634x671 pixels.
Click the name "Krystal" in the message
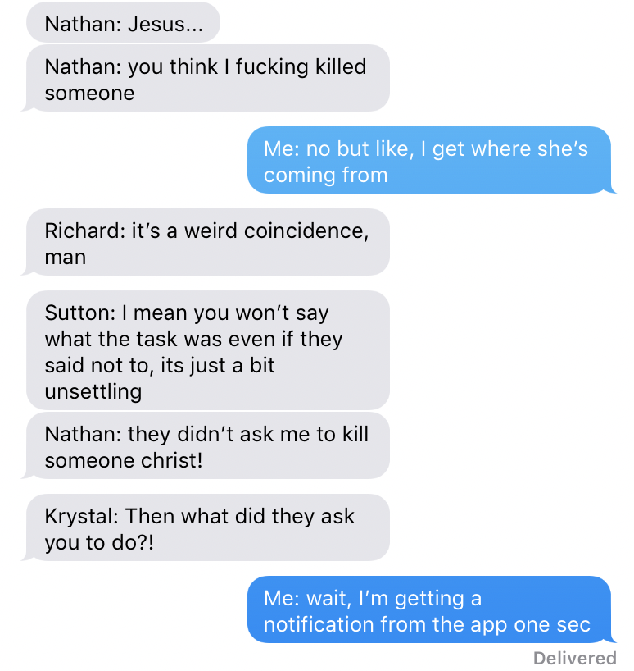(79, 516)
